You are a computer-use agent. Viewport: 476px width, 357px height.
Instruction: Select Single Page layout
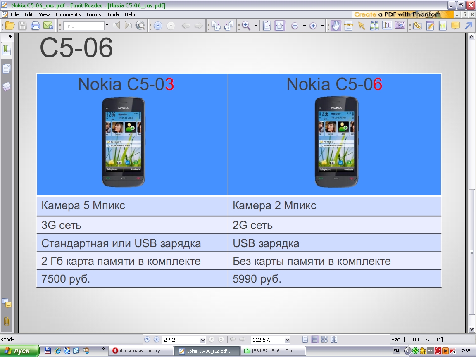point(305,339)
